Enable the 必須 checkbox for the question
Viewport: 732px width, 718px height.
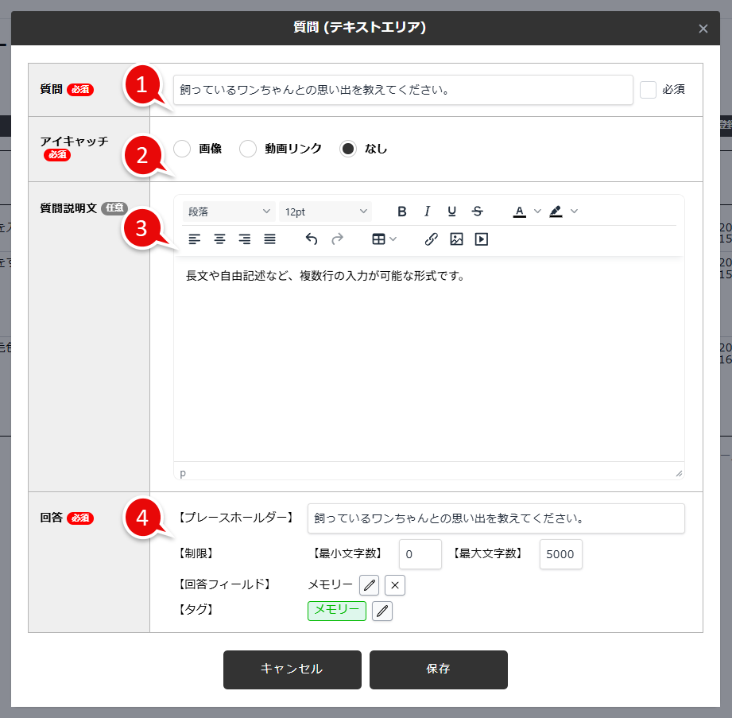point(649,89)
